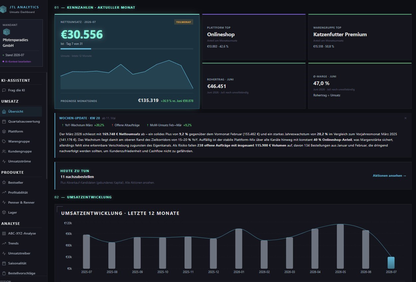Click the arrow icon beside Trends
Viewport: 416px width, 282px height.
tap(4, 243)
